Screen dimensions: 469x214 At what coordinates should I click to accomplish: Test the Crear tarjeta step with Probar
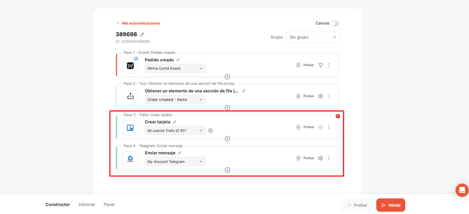305,127
